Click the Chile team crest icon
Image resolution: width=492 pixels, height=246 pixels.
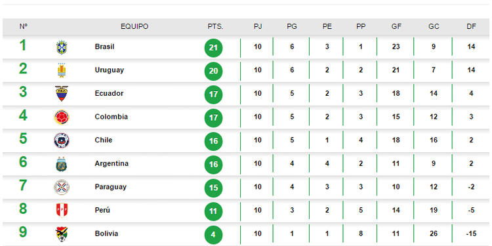tap(62, 140)
